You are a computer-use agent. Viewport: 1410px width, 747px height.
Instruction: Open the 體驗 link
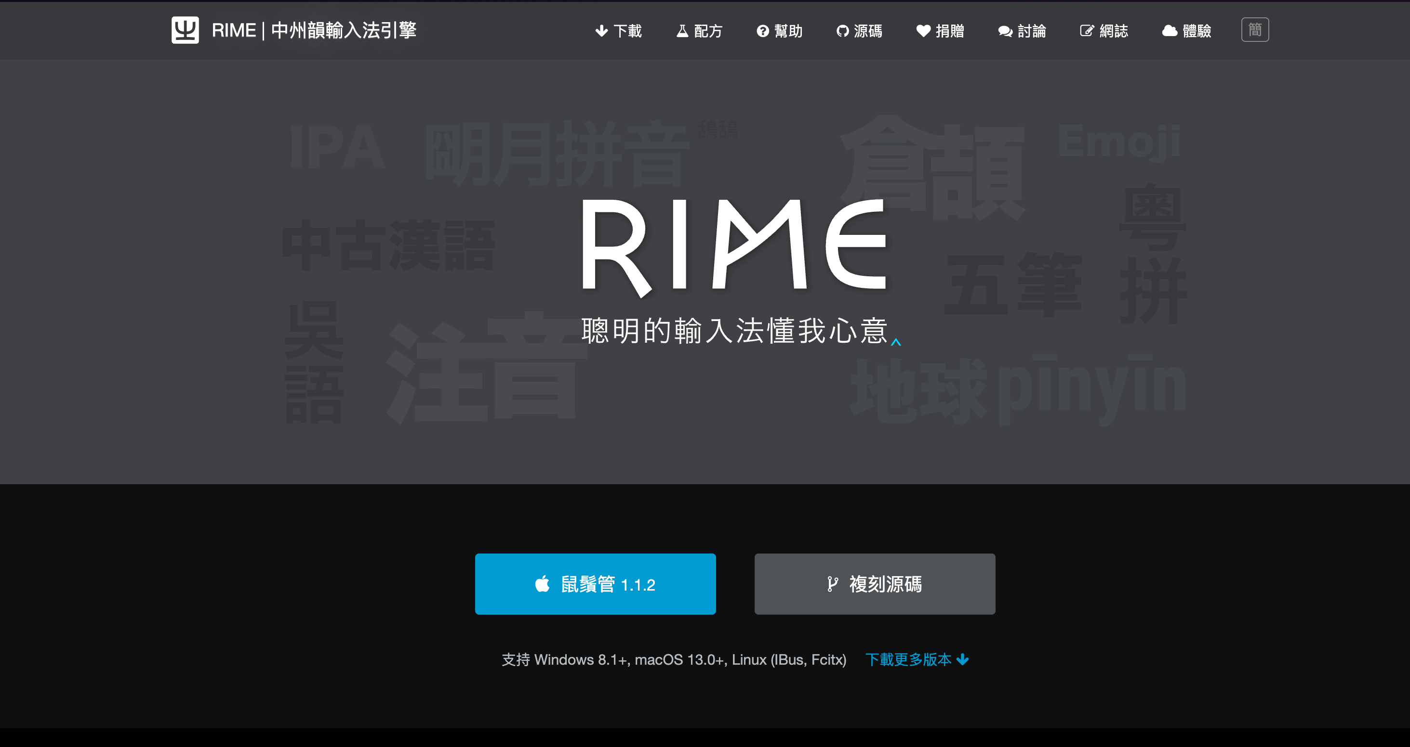point(1187,31)
